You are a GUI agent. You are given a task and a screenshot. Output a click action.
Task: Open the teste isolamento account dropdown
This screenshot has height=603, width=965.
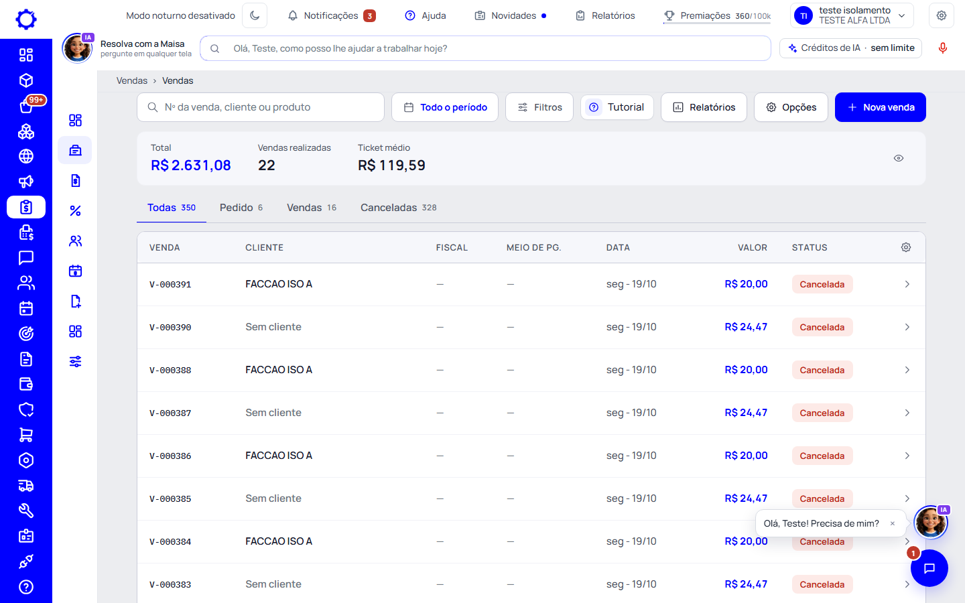tap(852, 15)
